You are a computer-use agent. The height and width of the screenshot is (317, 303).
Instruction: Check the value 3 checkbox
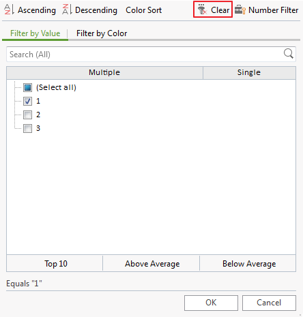point(27,128)
